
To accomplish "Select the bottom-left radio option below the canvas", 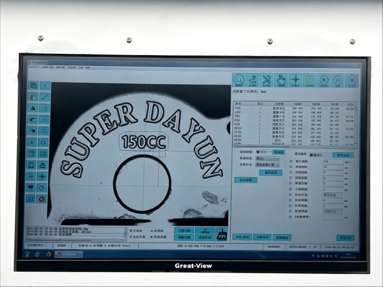I will pos(131,237).
